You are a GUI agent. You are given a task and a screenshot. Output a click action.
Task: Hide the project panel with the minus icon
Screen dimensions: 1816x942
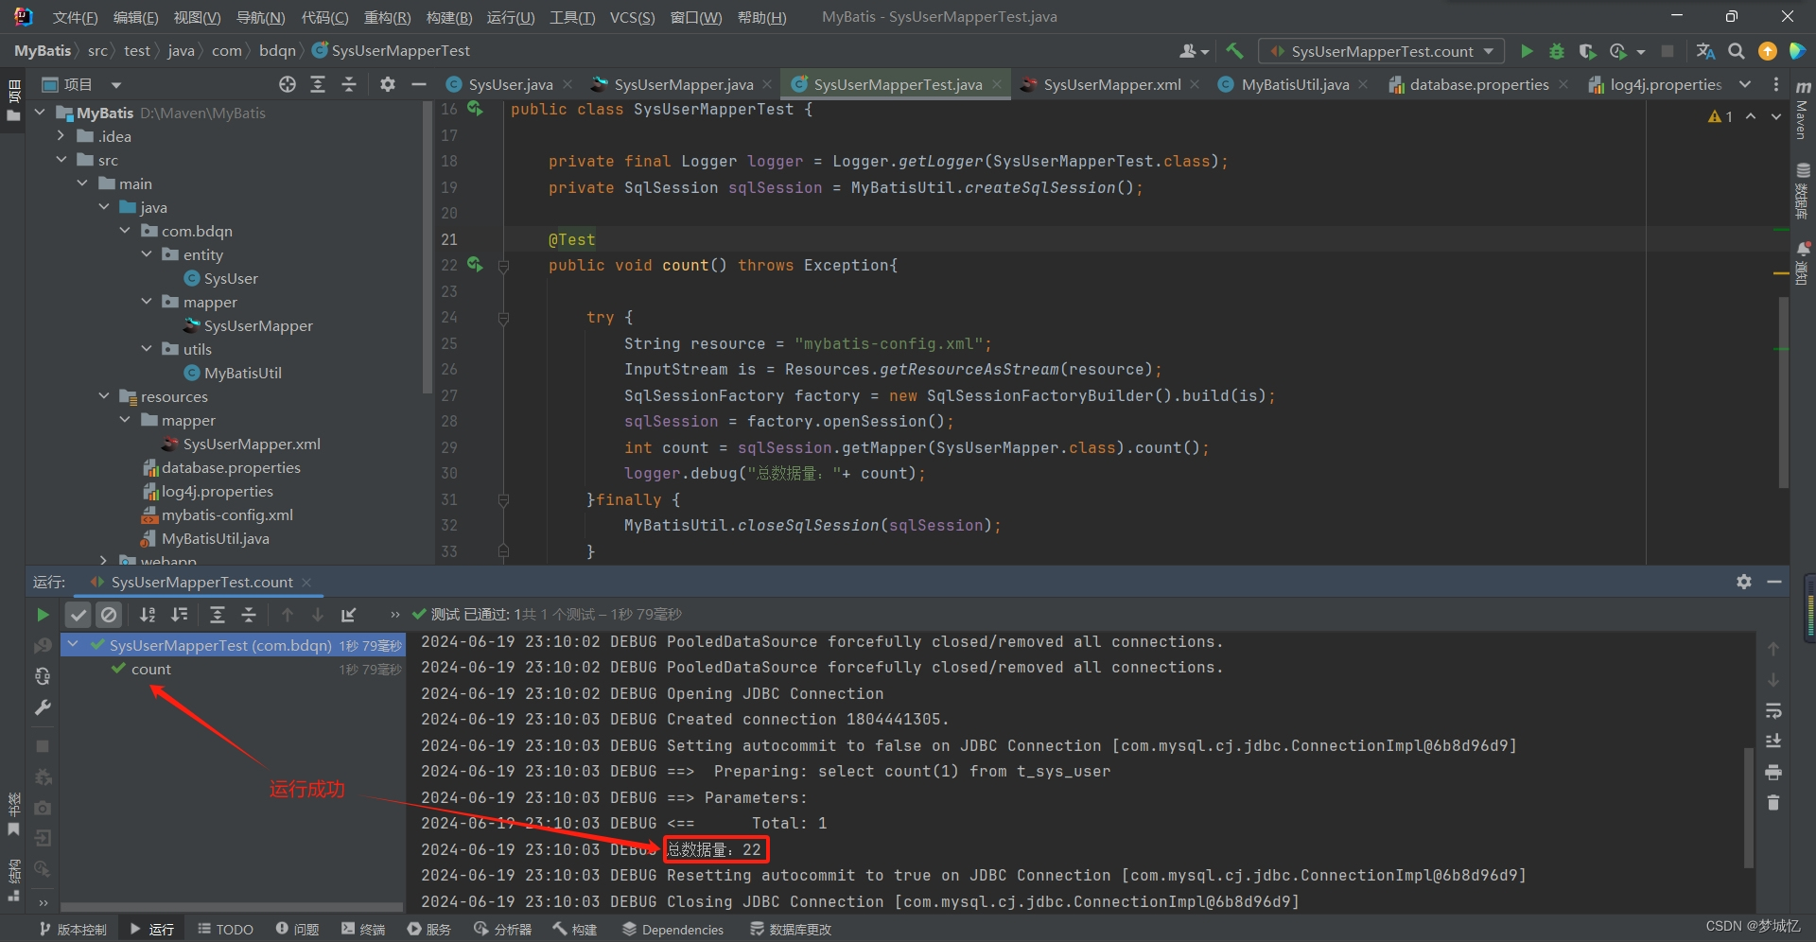[418, 84]
